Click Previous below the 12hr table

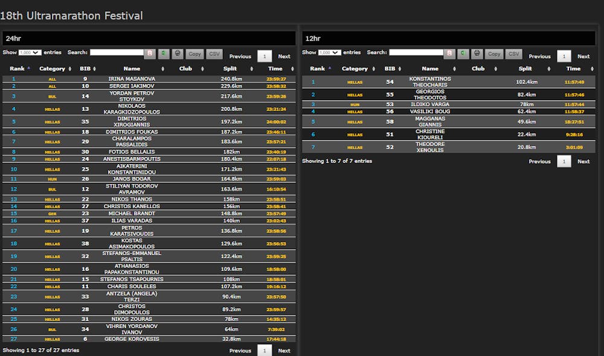pyautogui.click(x=539, y=162)
